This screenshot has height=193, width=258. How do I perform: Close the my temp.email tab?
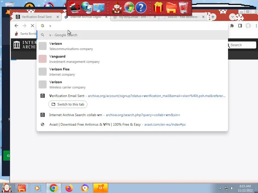[x=155, y=17]
